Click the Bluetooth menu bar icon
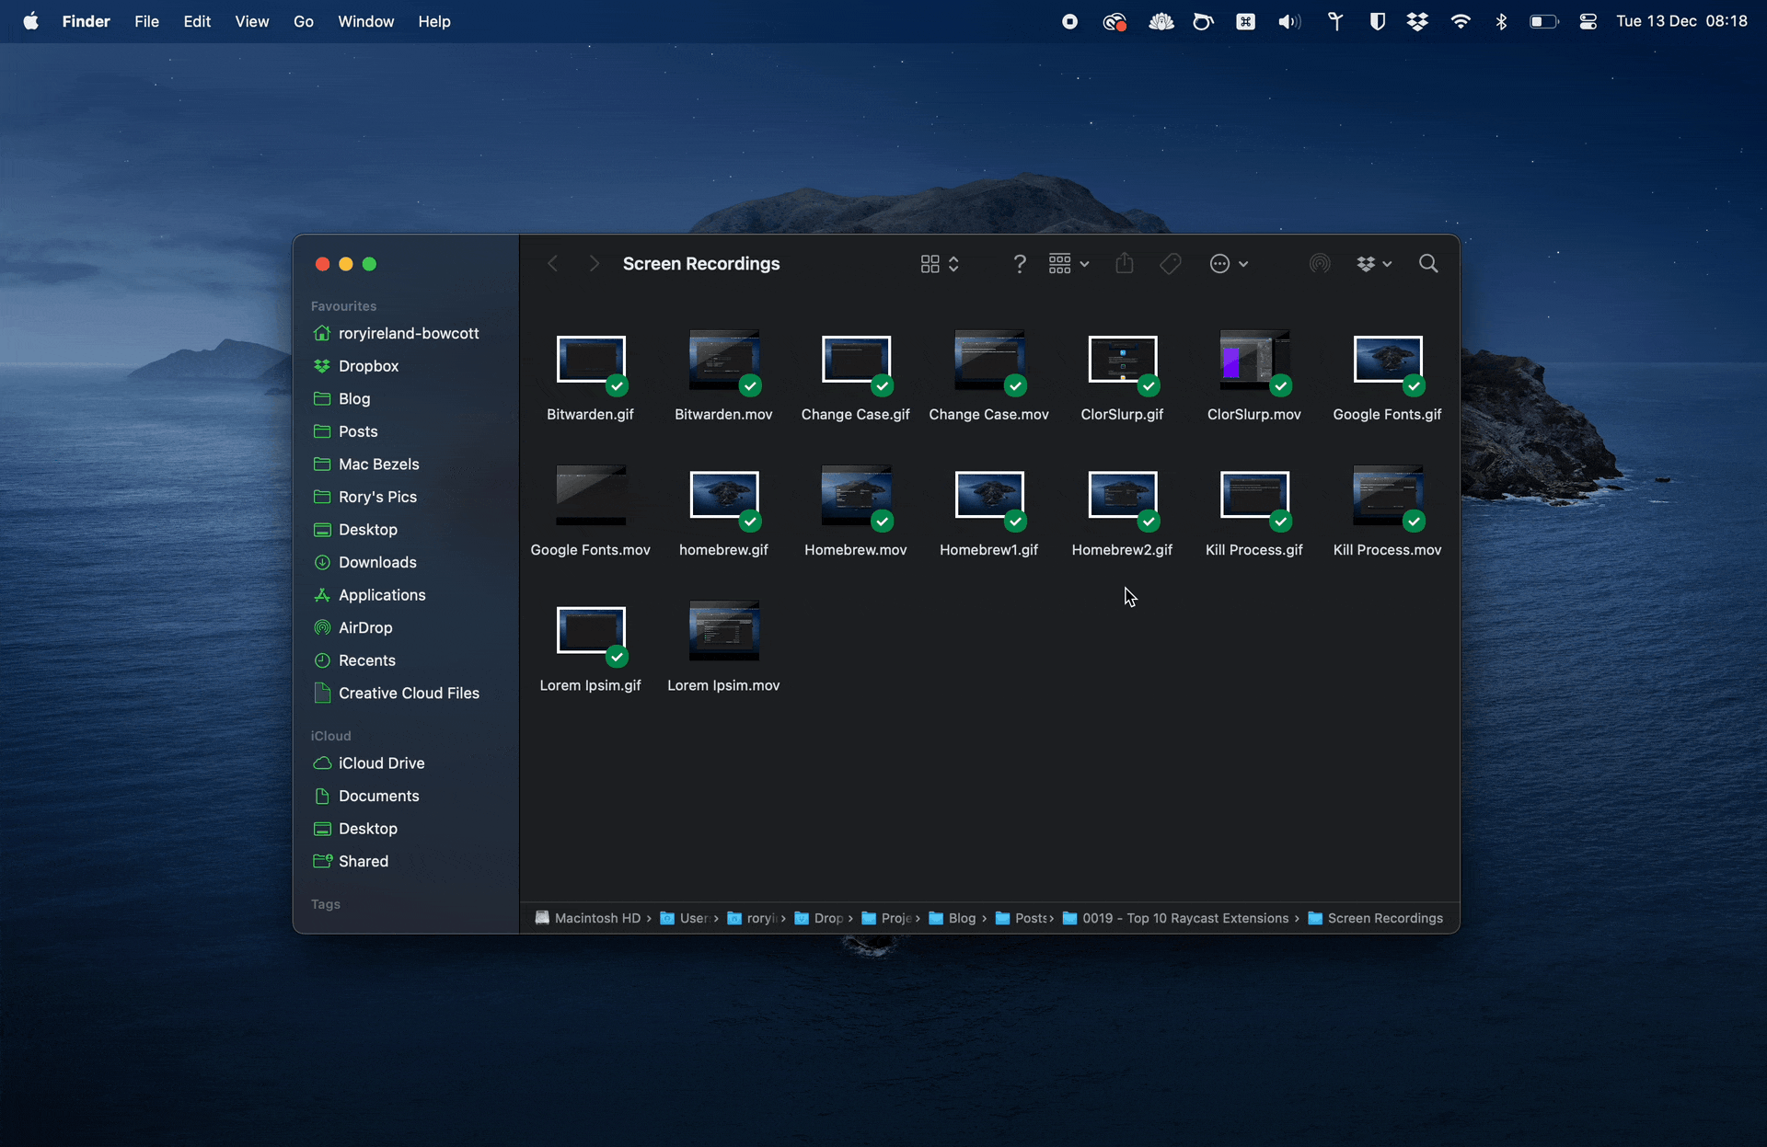The height and width of the screenshot is (1147, 1767). click(x=1501, y=21)
